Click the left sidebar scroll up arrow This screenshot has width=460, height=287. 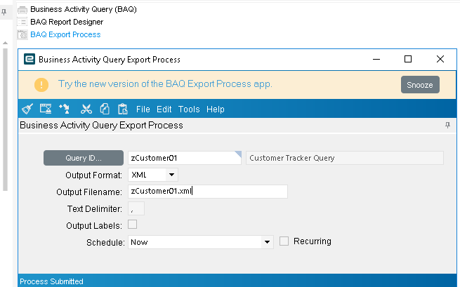5,43
